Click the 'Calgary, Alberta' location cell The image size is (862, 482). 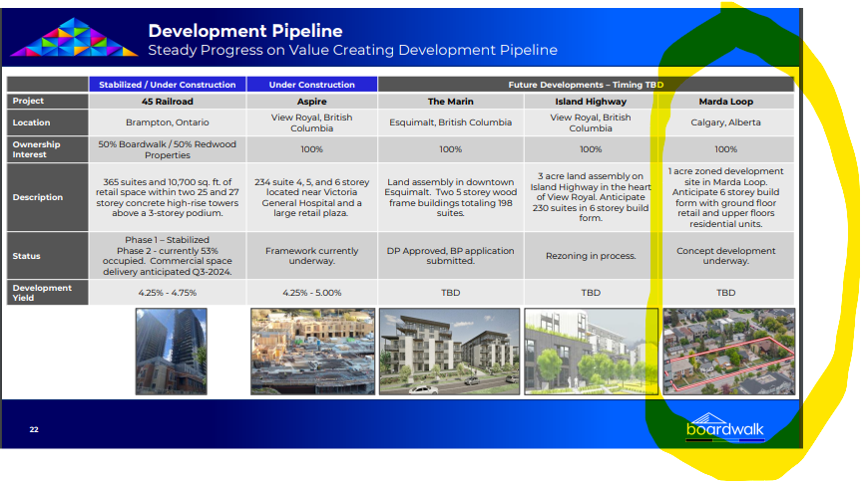[725, 122]
